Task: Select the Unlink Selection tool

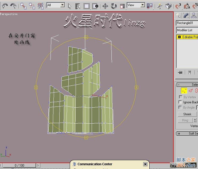Action: [32, 6]
